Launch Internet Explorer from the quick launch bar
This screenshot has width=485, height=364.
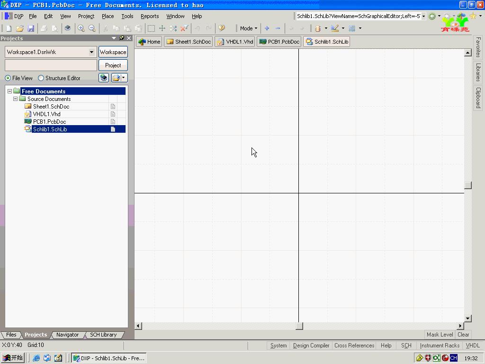pyautogui.click(x=36, y=358)
